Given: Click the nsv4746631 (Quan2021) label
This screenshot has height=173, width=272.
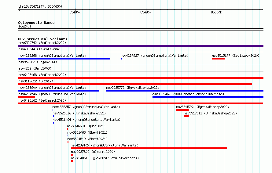Looking at the screenshot, I should (x=86, y=126).
